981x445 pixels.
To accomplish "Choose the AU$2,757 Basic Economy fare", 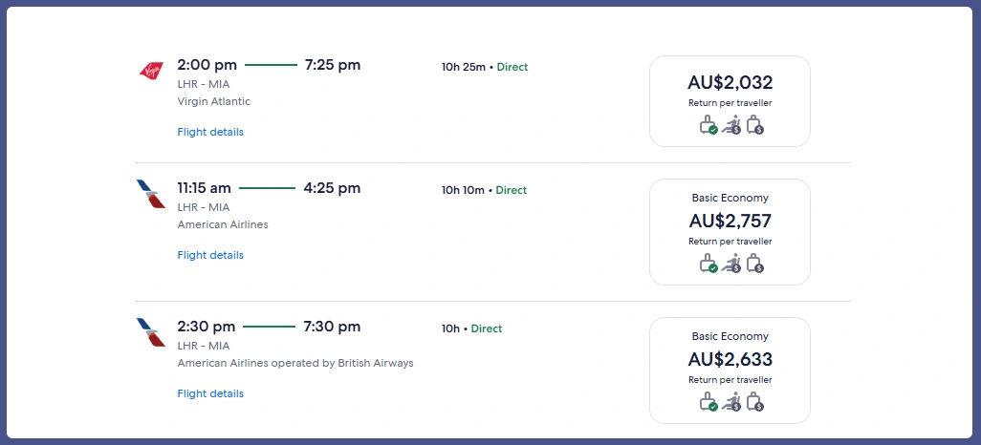I will (x=730, y=222).
